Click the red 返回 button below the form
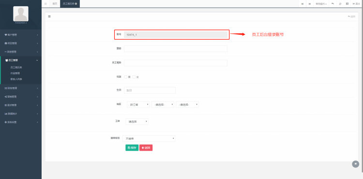 click(x=146, y=148)
